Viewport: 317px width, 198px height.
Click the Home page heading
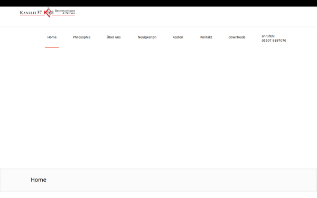[39, 180]
